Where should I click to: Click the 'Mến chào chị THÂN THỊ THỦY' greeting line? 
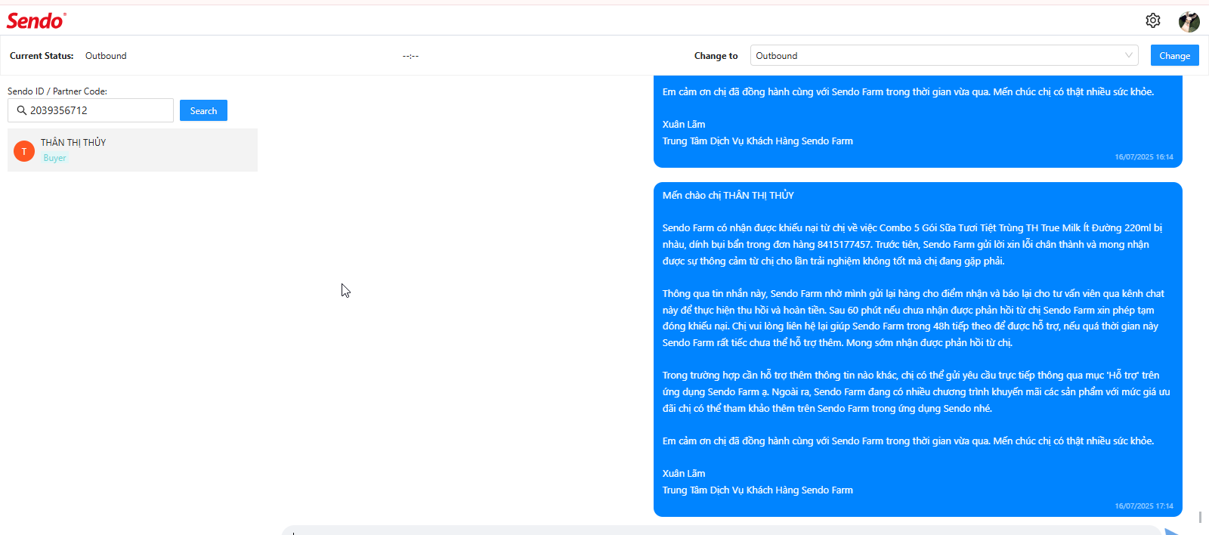728,195
